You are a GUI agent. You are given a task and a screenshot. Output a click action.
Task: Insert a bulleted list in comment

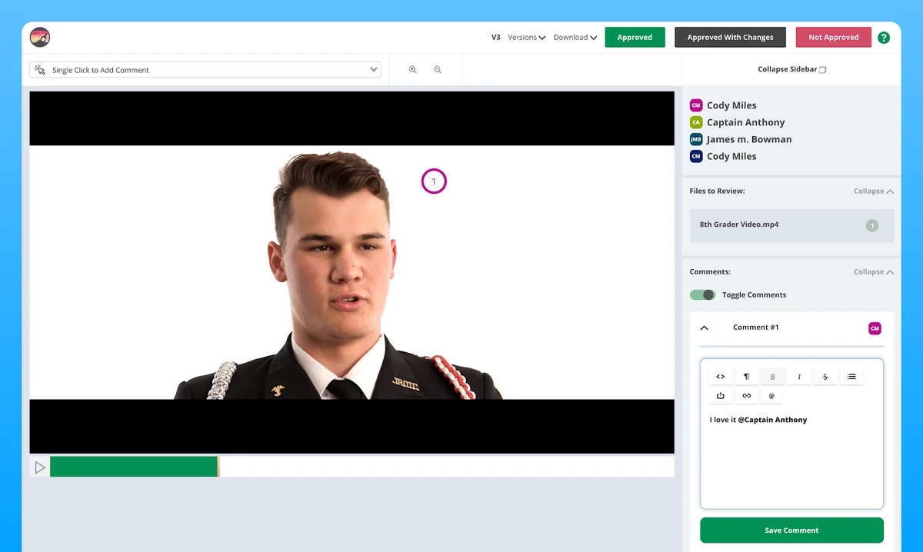851,377
